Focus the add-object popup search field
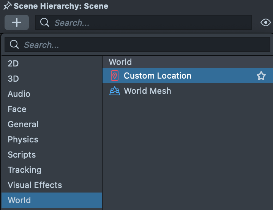 [140, 45]
